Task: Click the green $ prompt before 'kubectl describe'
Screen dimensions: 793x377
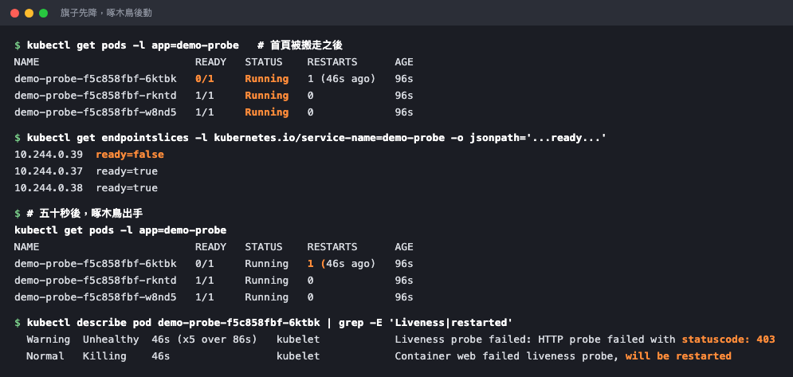Action: pyautogui.click(x=18, y=322)
